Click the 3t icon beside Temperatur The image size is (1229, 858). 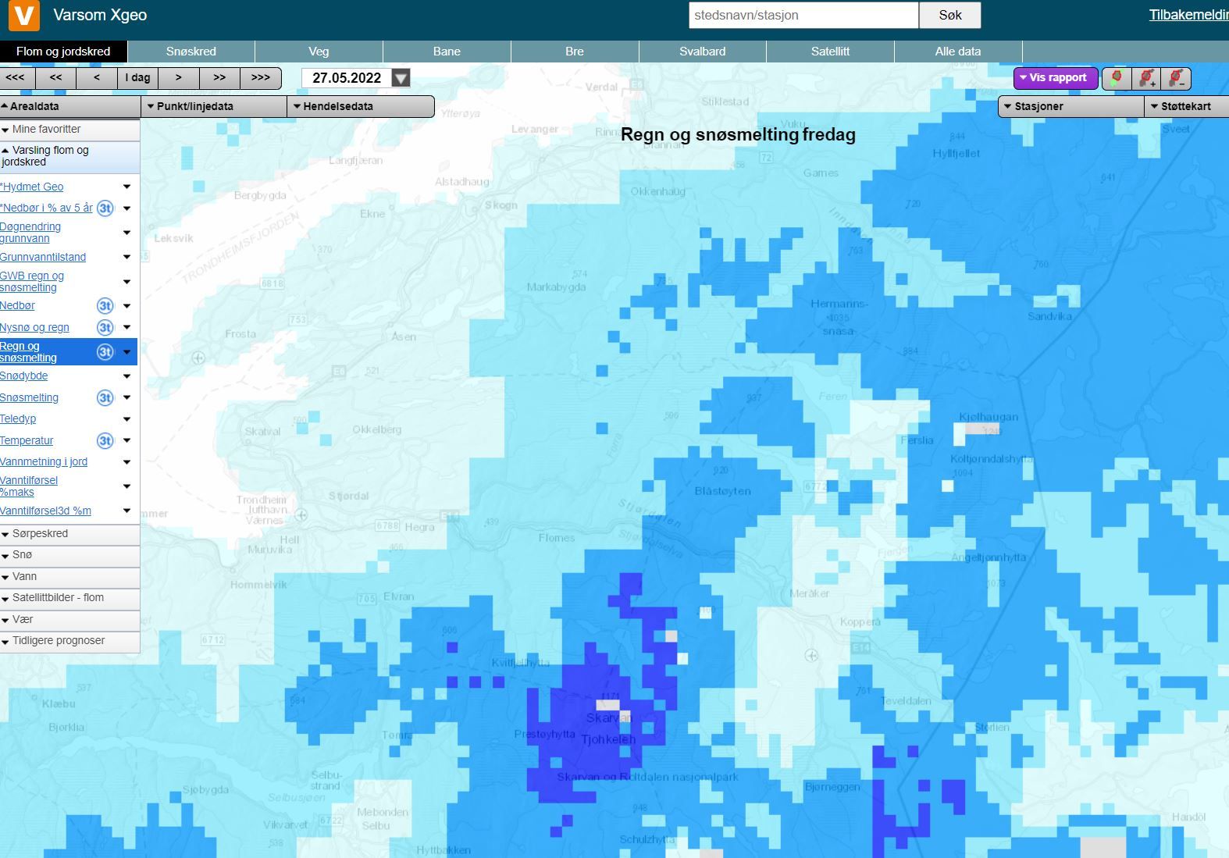[x=105, y=441]
